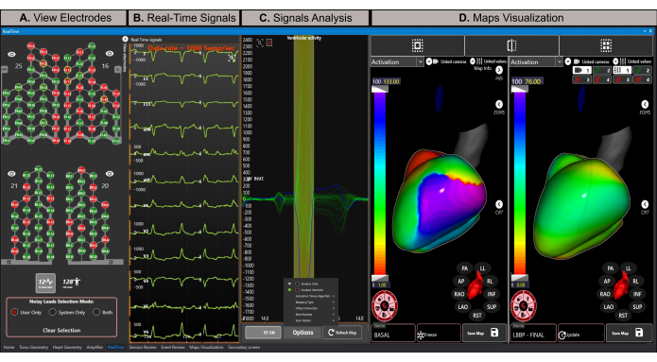Viewport: 657px width, 362px height.
Task: Click the save icon for BASAL map
Action: pos(494,333)
